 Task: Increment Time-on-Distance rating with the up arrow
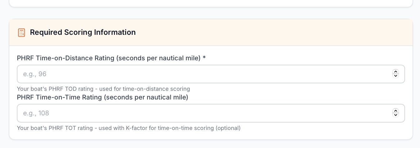pos(396,72)
